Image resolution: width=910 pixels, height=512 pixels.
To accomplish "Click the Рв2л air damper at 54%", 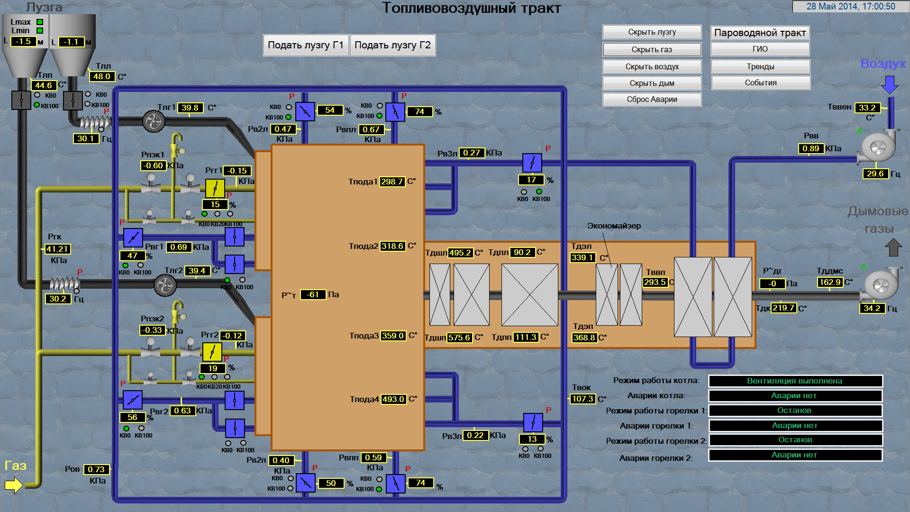I will 305,112.
